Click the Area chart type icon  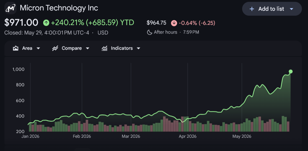15,48
